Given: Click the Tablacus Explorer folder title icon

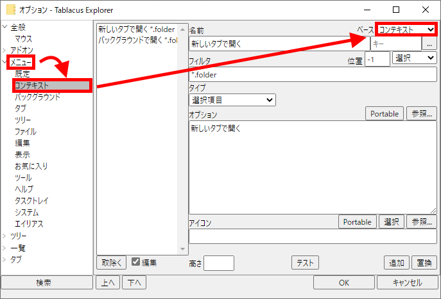Looking at the screenshot, I should (x=11, y=10).
